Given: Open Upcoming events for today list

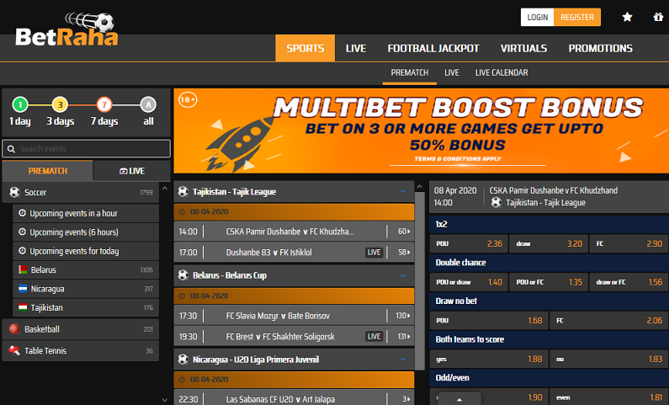Looking at the screenshot, I should click(86, 251).
